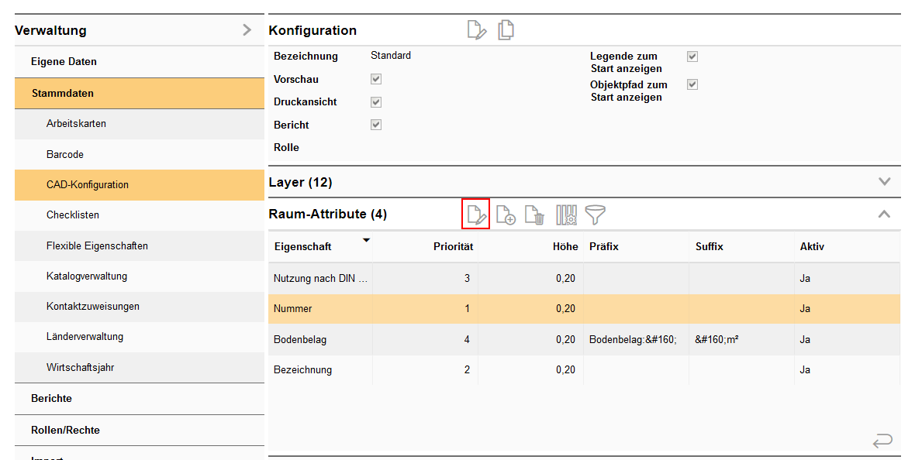The width and height of the screenshot is (915, 460).
Task: Collapse the Raum-Attribute (4) section
Action: [x=884, y=215]
